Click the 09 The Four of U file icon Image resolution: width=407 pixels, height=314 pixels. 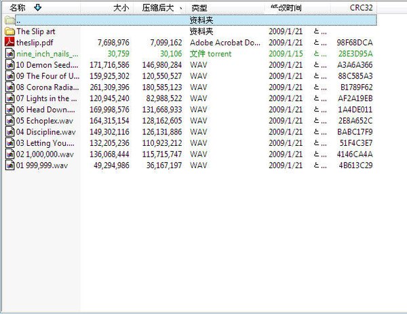coord(10,76)
